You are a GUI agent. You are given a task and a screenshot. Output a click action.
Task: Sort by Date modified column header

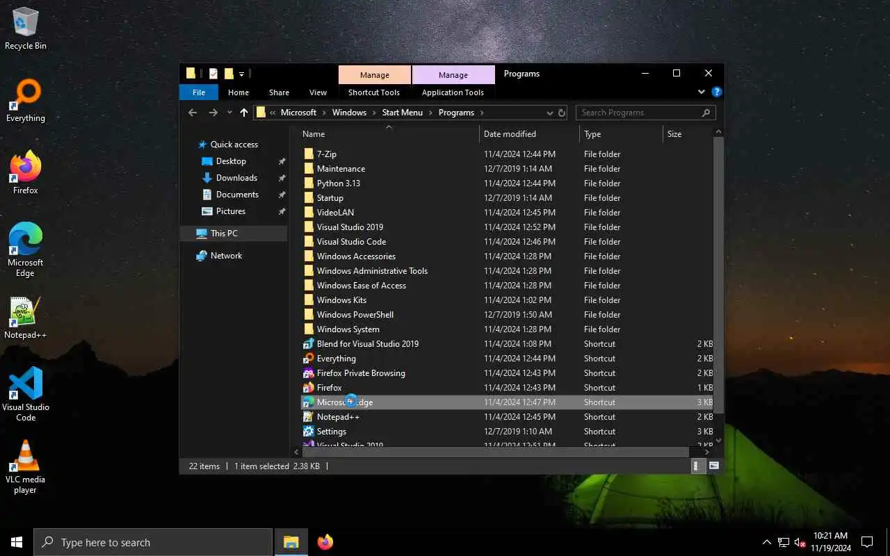[x=529, y=134]
